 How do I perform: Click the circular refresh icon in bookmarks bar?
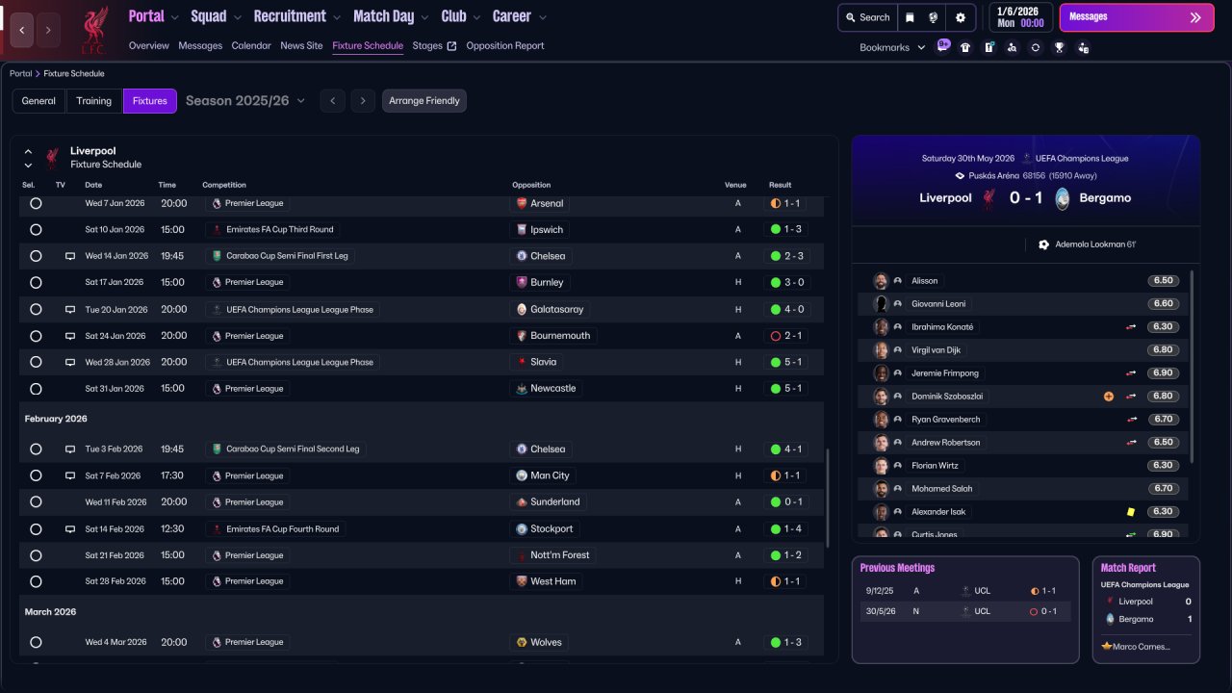pyautogui.click(x=1036, y=47)
